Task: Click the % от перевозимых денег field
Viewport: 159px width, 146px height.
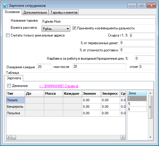Action: [x=137, y=43]
